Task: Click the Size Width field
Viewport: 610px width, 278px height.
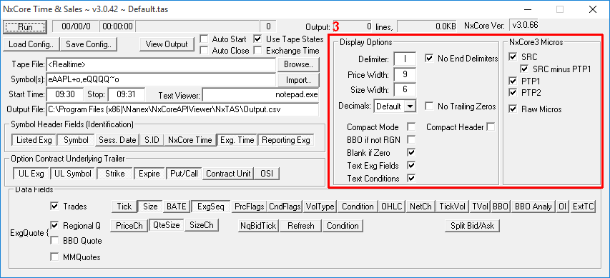Action: point(405,89)
